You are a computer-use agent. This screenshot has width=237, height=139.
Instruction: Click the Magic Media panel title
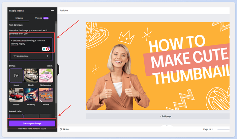coord(16,10)
